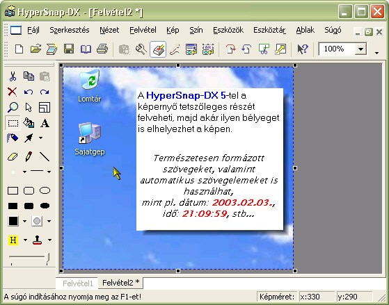Click the black foreground color swatch
Screen dimensions: 389x305
[13, 221]
